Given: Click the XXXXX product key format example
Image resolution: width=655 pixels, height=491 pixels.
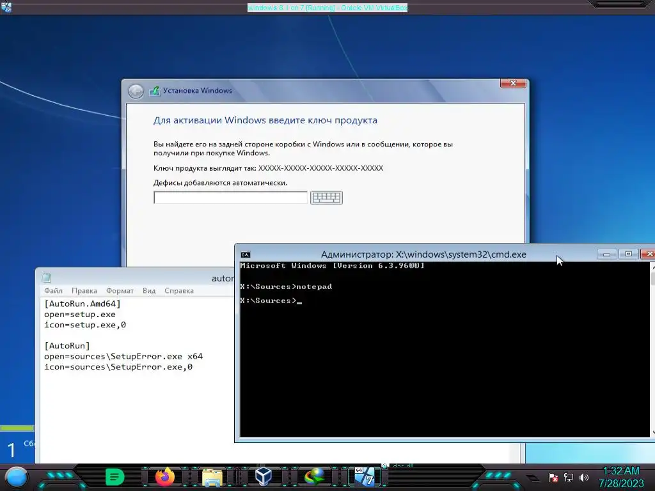Looking at the screenshot, I should coord(320,168).
